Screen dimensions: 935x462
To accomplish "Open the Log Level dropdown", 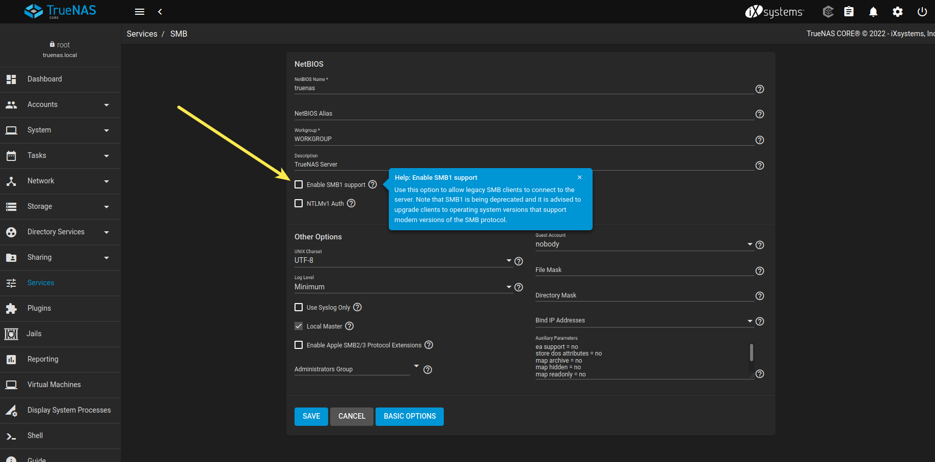I will point(404,287).
